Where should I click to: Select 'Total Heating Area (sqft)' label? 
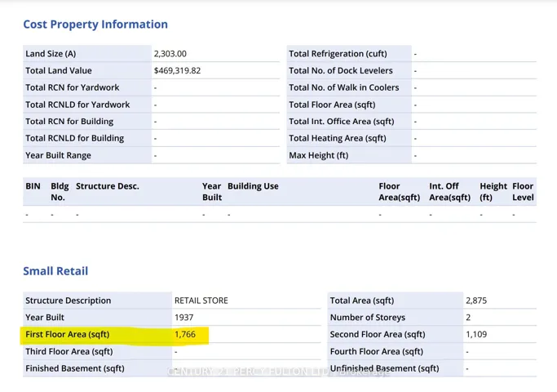338,138
